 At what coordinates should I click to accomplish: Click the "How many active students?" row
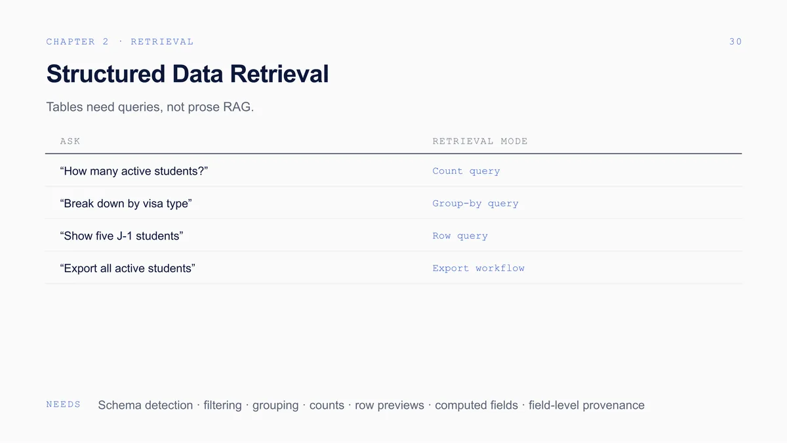click(393, 171)
